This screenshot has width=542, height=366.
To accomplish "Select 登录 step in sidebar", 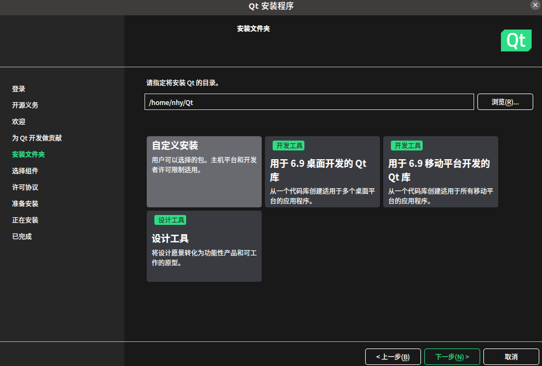I will click(19, 89).
